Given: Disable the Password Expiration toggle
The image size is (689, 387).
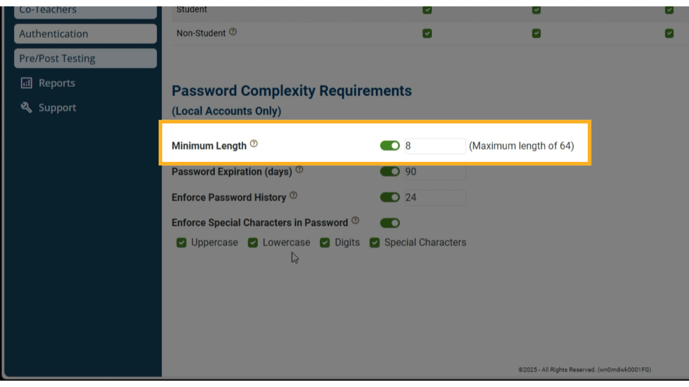Looking at the screenshot, I should [390, 172].
